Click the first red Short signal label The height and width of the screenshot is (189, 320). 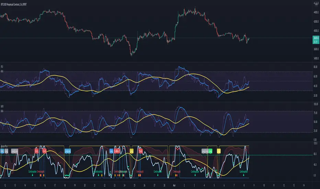[36, 151]
